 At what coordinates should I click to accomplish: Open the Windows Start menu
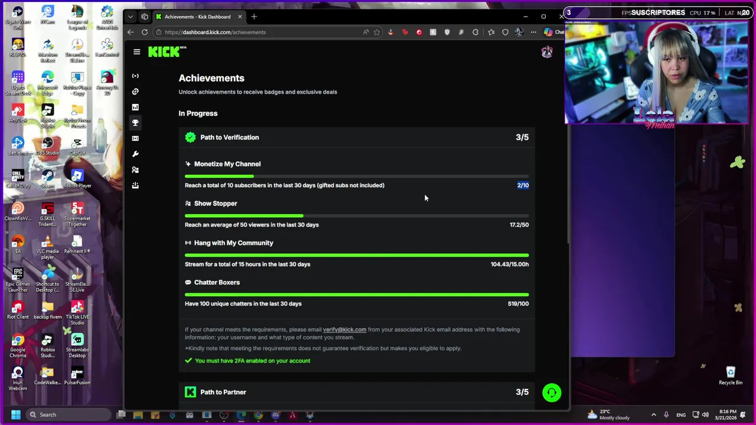pyautogui.click(x=15, y=414)
